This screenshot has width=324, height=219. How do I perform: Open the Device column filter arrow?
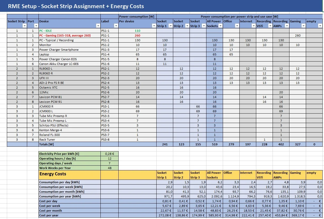click(x=98, y=26)
